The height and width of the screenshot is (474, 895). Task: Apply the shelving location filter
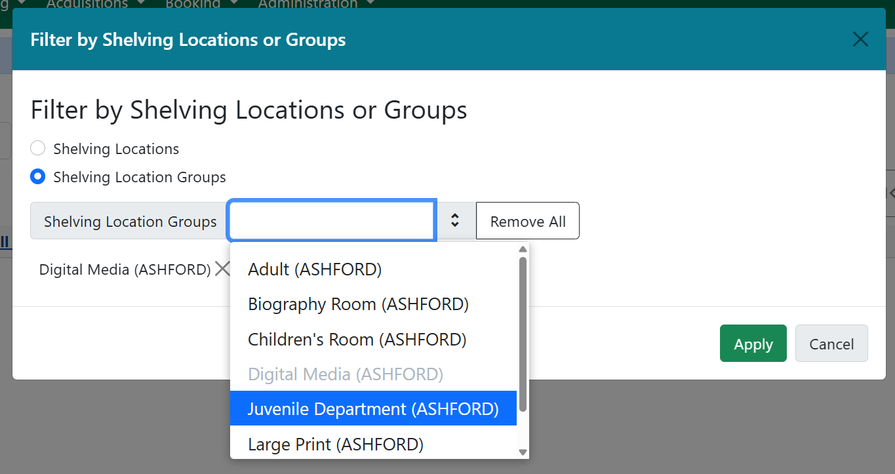pos(753,344)
